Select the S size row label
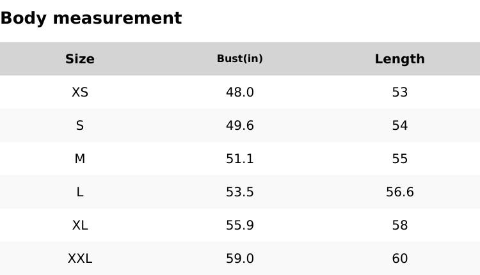Viewport: 480px width, 275px height. (x=80, y=125)
